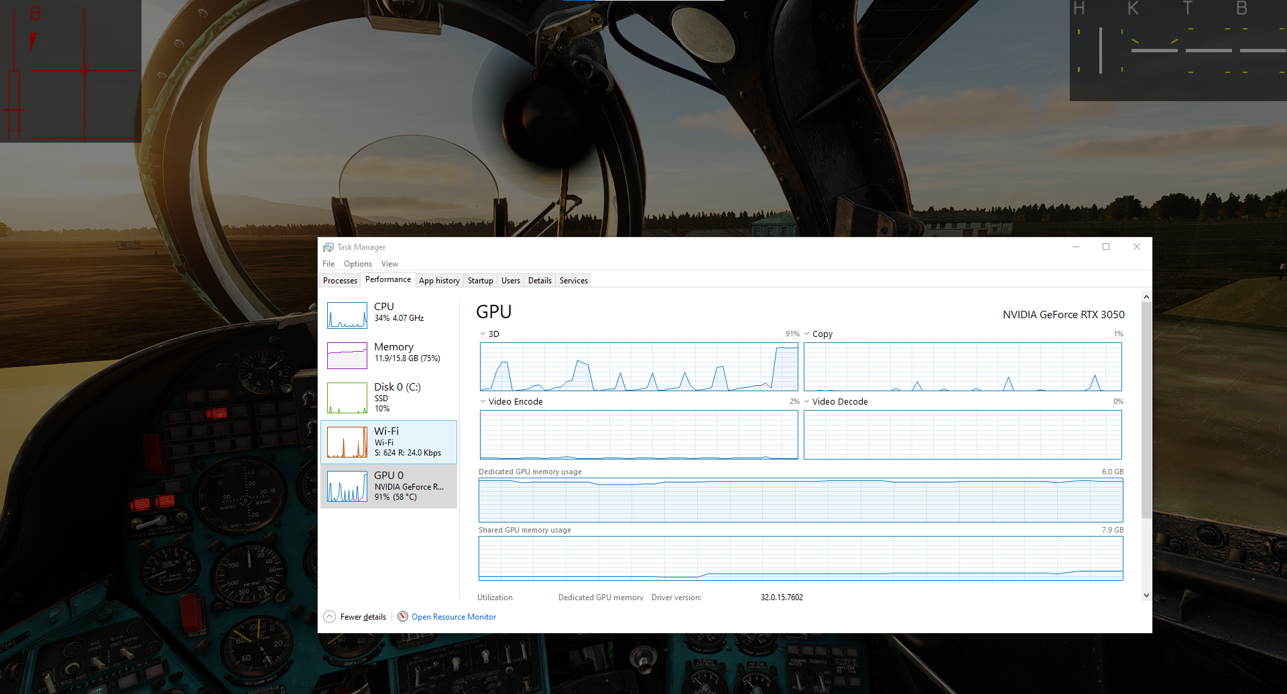The height and width of the screenshot is (694, 1287).
Task: Close the Task Manager window
Action: coord(1137,247)
